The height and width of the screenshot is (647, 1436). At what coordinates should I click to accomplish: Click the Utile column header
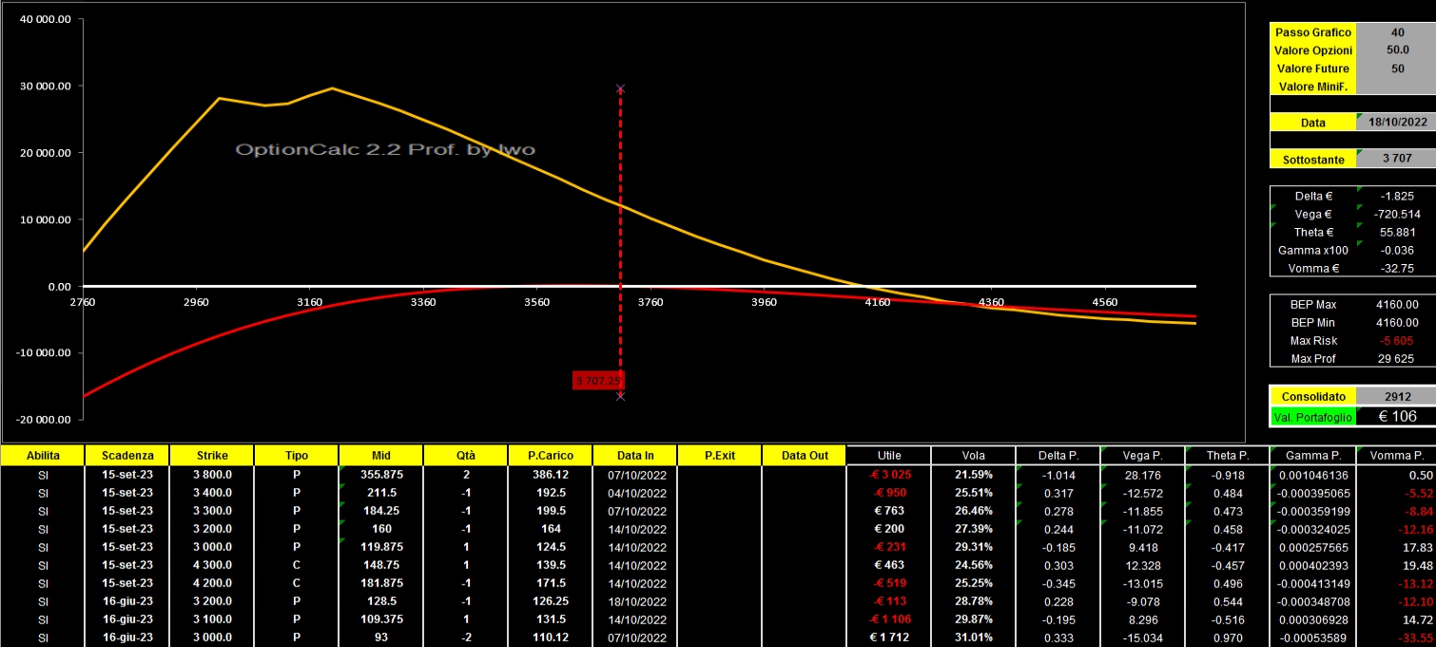pyautogui.click(x=889, y=455)
